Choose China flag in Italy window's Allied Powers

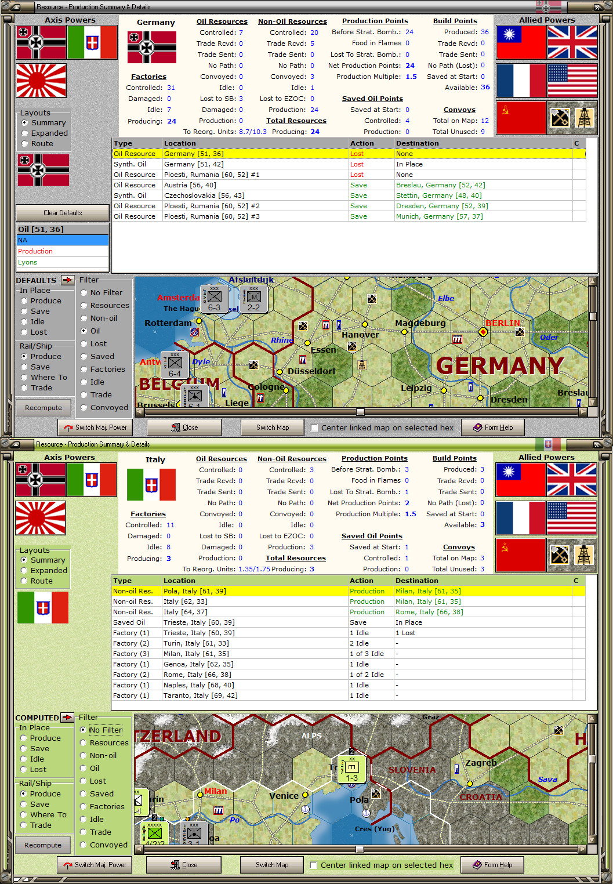point(521,480)
